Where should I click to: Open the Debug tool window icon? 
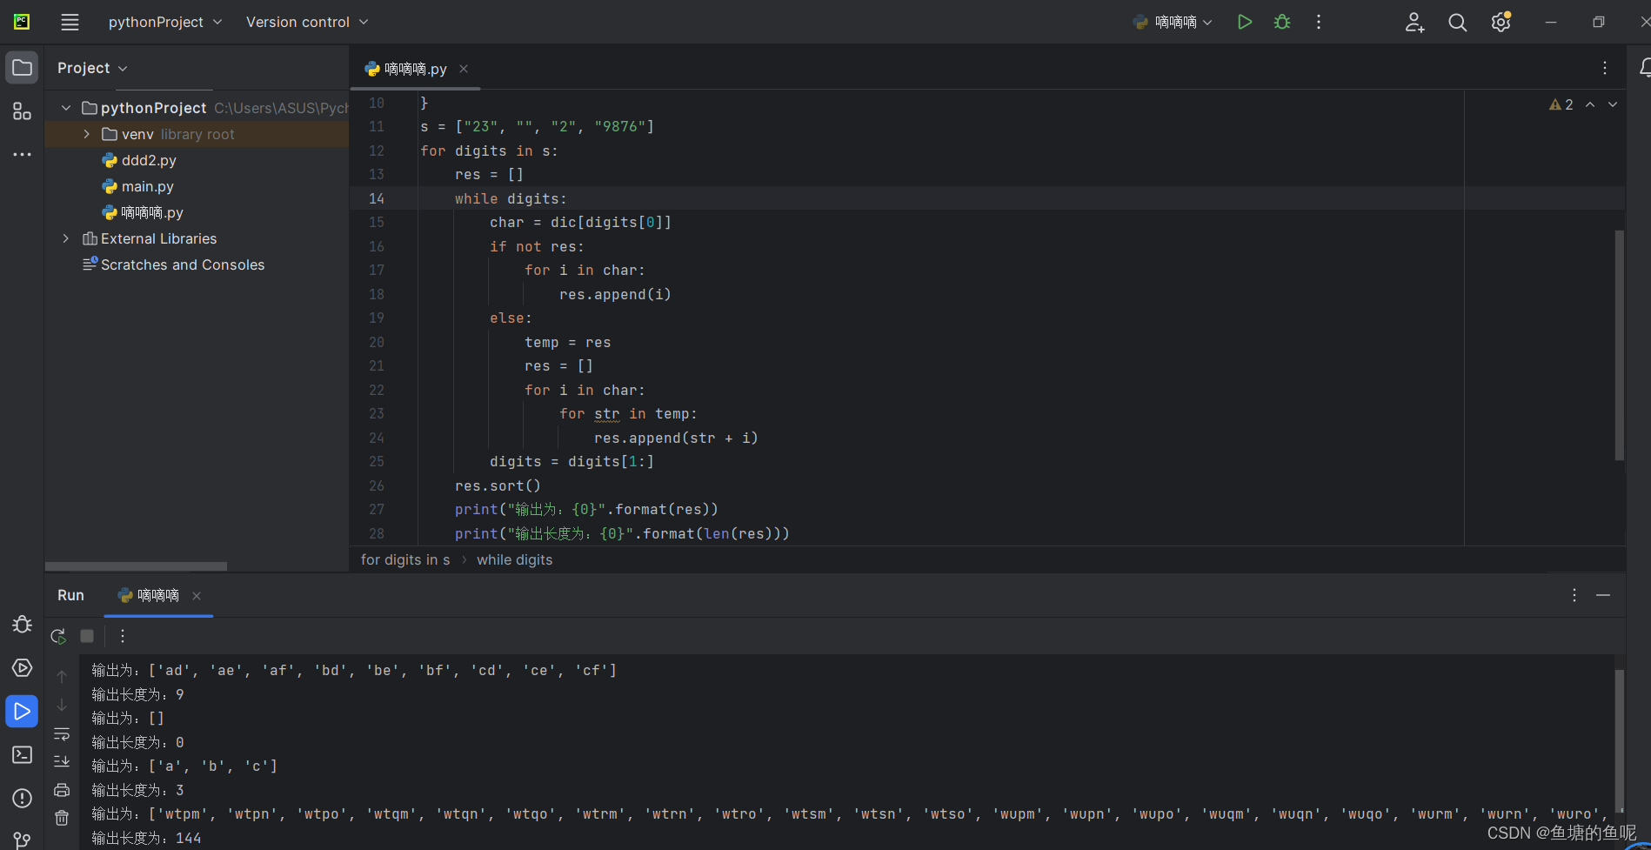tap(22, 625)
